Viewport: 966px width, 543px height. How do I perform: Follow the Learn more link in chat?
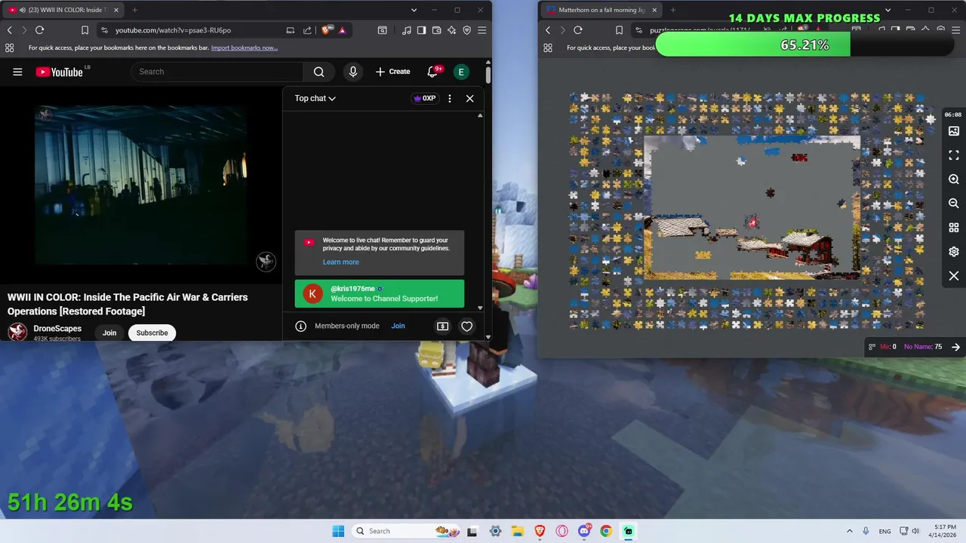(x=340, y=262)
